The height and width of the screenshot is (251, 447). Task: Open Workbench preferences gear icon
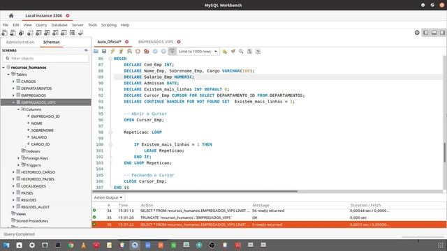417,33
